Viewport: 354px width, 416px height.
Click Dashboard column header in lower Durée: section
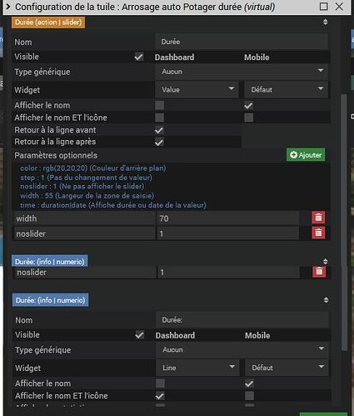tap(175, 335)
